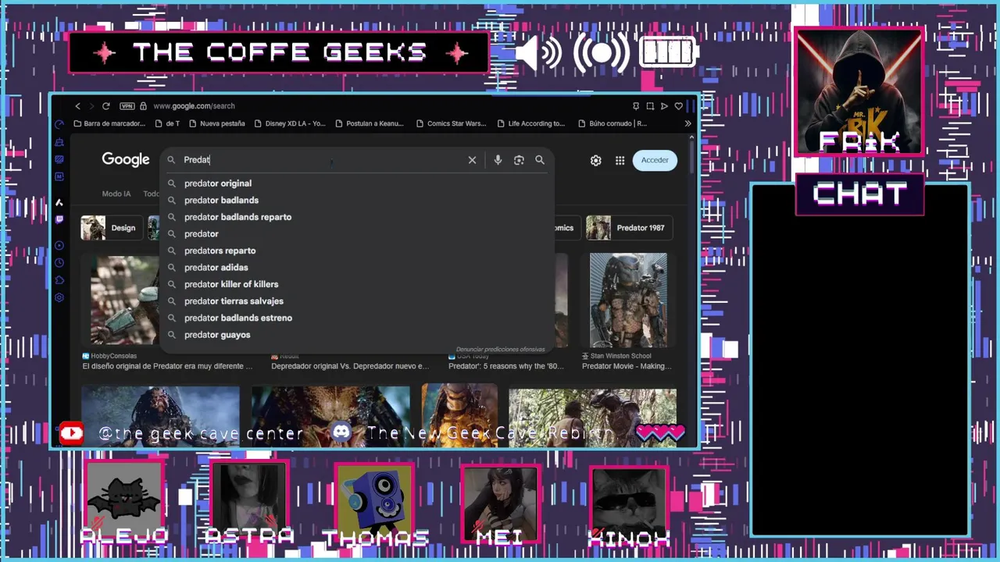Open Google quick settings gear icon
Viewport: 1000px width, 562px height.
point(595,160)
